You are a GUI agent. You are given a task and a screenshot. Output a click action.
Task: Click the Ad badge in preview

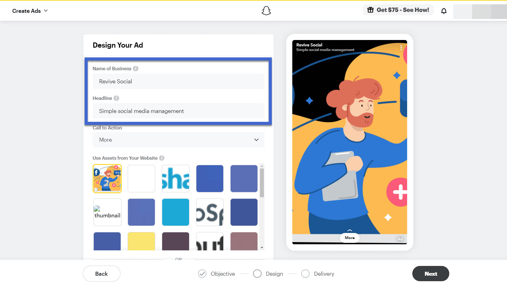[400, 239]
